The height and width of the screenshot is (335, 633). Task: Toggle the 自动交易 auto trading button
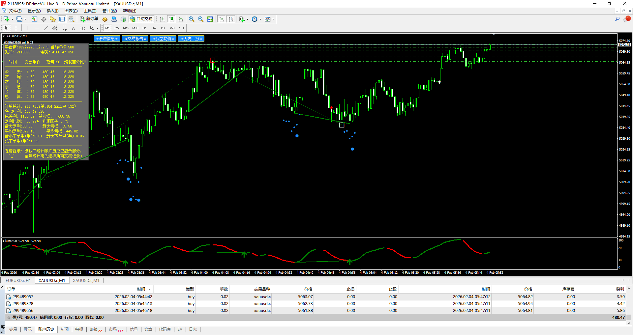click(141, 19)
